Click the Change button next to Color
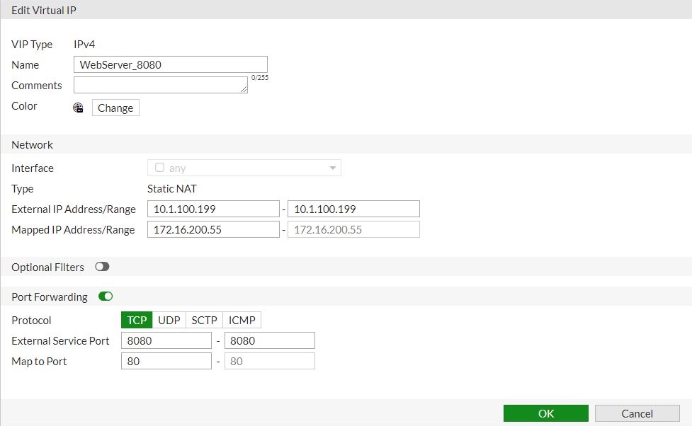The width and height of the screenshot is (692, 426). pyautogui.click(x=115, y=108)
